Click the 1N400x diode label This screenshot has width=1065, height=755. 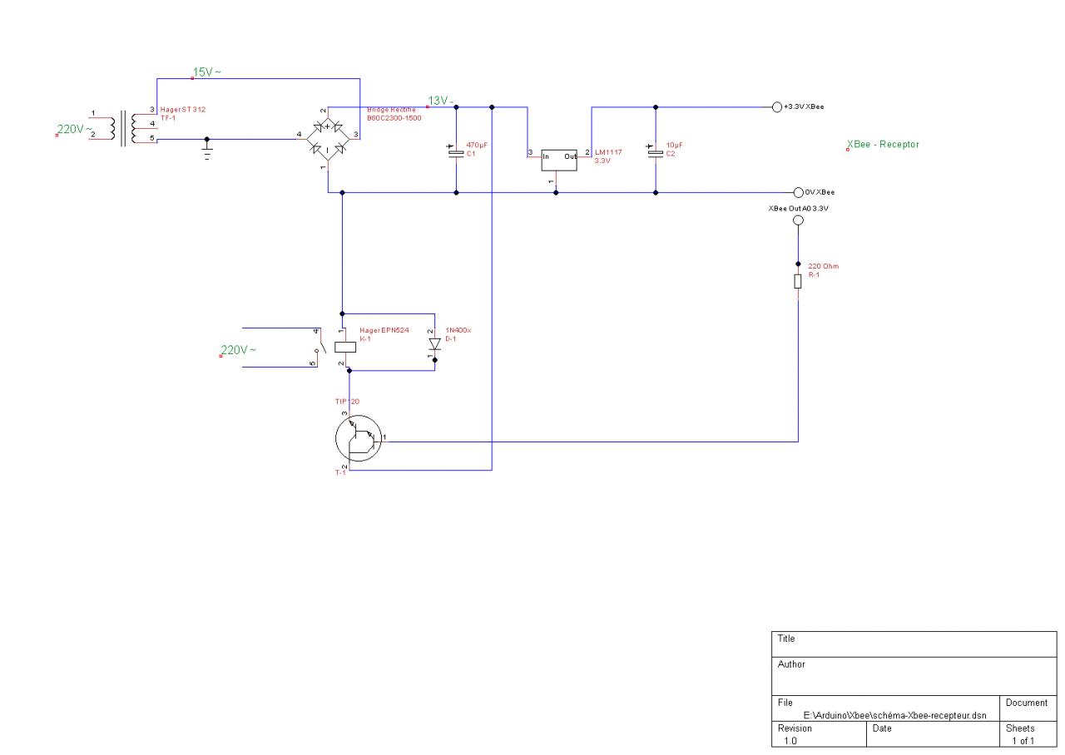[x=458, y=330]
